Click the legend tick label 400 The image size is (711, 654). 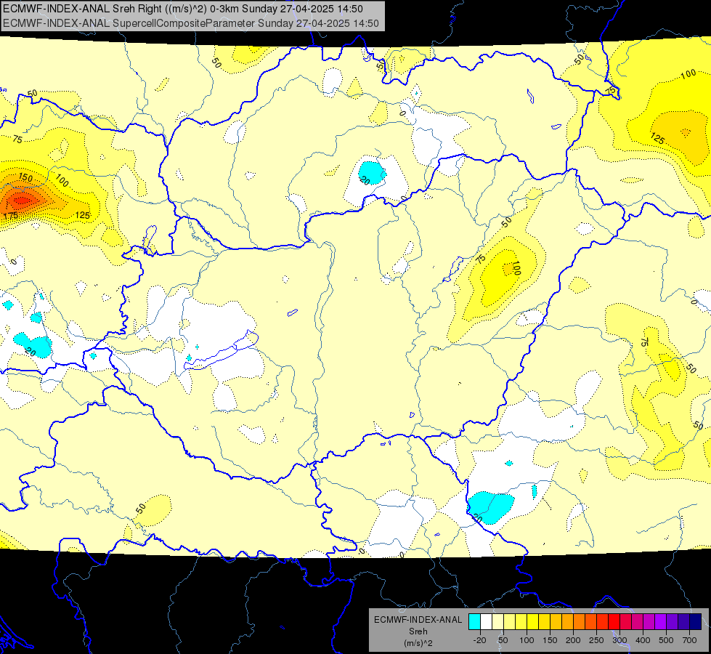(x=643, y=640)
